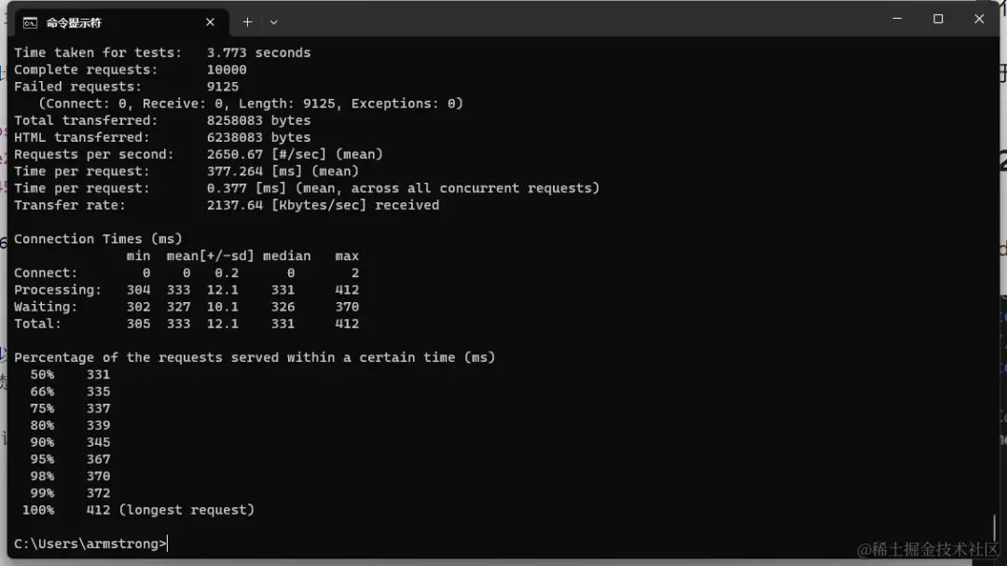Viewport: 1007px width, 566px height.
Task: Click the '2137.64 [Kbytes/sec] received' value
Action: tap(323, 205)
